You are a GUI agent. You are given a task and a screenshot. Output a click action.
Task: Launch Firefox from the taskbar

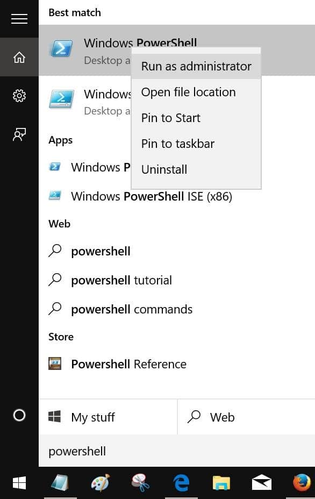pos(302,483)
